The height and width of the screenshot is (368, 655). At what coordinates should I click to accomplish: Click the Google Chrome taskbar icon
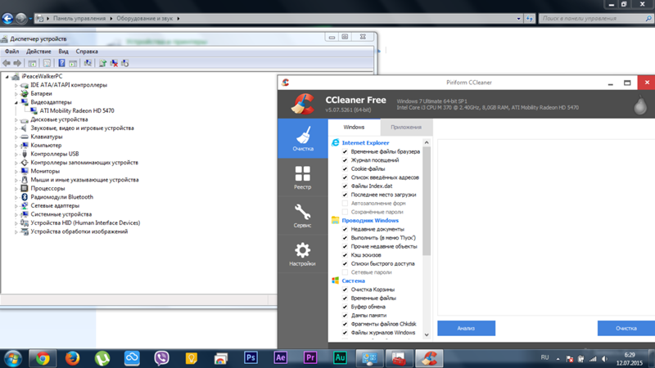pyautogui.click(x=43, y=358)
